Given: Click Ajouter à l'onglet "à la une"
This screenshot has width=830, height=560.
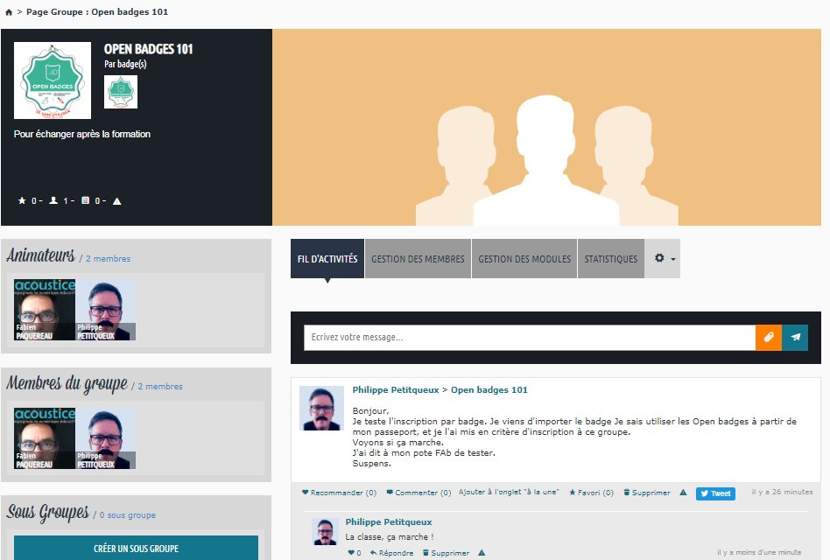Looking at the screenshot, I should pos(509,492).
